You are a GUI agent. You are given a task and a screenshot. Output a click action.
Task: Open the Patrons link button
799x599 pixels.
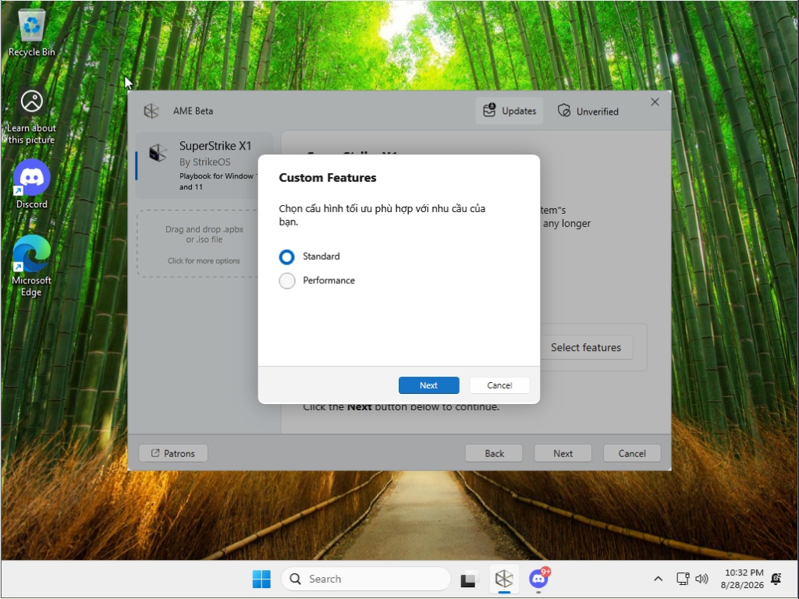click(173, 453)
